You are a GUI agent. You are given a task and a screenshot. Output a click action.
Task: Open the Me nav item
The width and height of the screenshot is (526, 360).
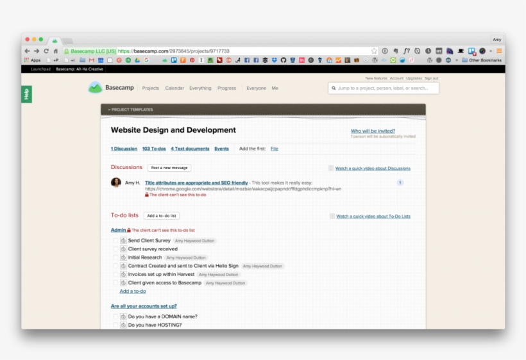pyautogui.click(x=275, y=88)
